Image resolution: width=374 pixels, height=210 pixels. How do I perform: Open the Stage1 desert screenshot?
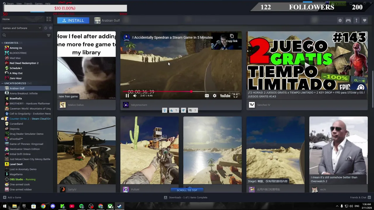275,150
